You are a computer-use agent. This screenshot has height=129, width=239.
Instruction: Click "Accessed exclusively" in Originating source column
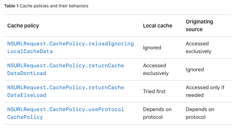(198, 48)
